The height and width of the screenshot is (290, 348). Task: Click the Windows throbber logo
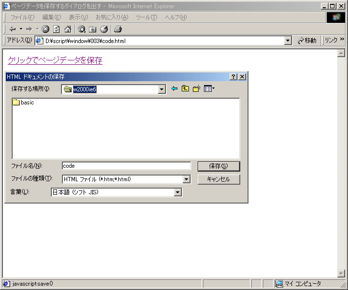pos(335,17)
